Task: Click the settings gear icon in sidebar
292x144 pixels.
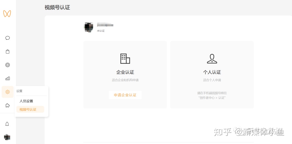Action: (x=8, y=92)
